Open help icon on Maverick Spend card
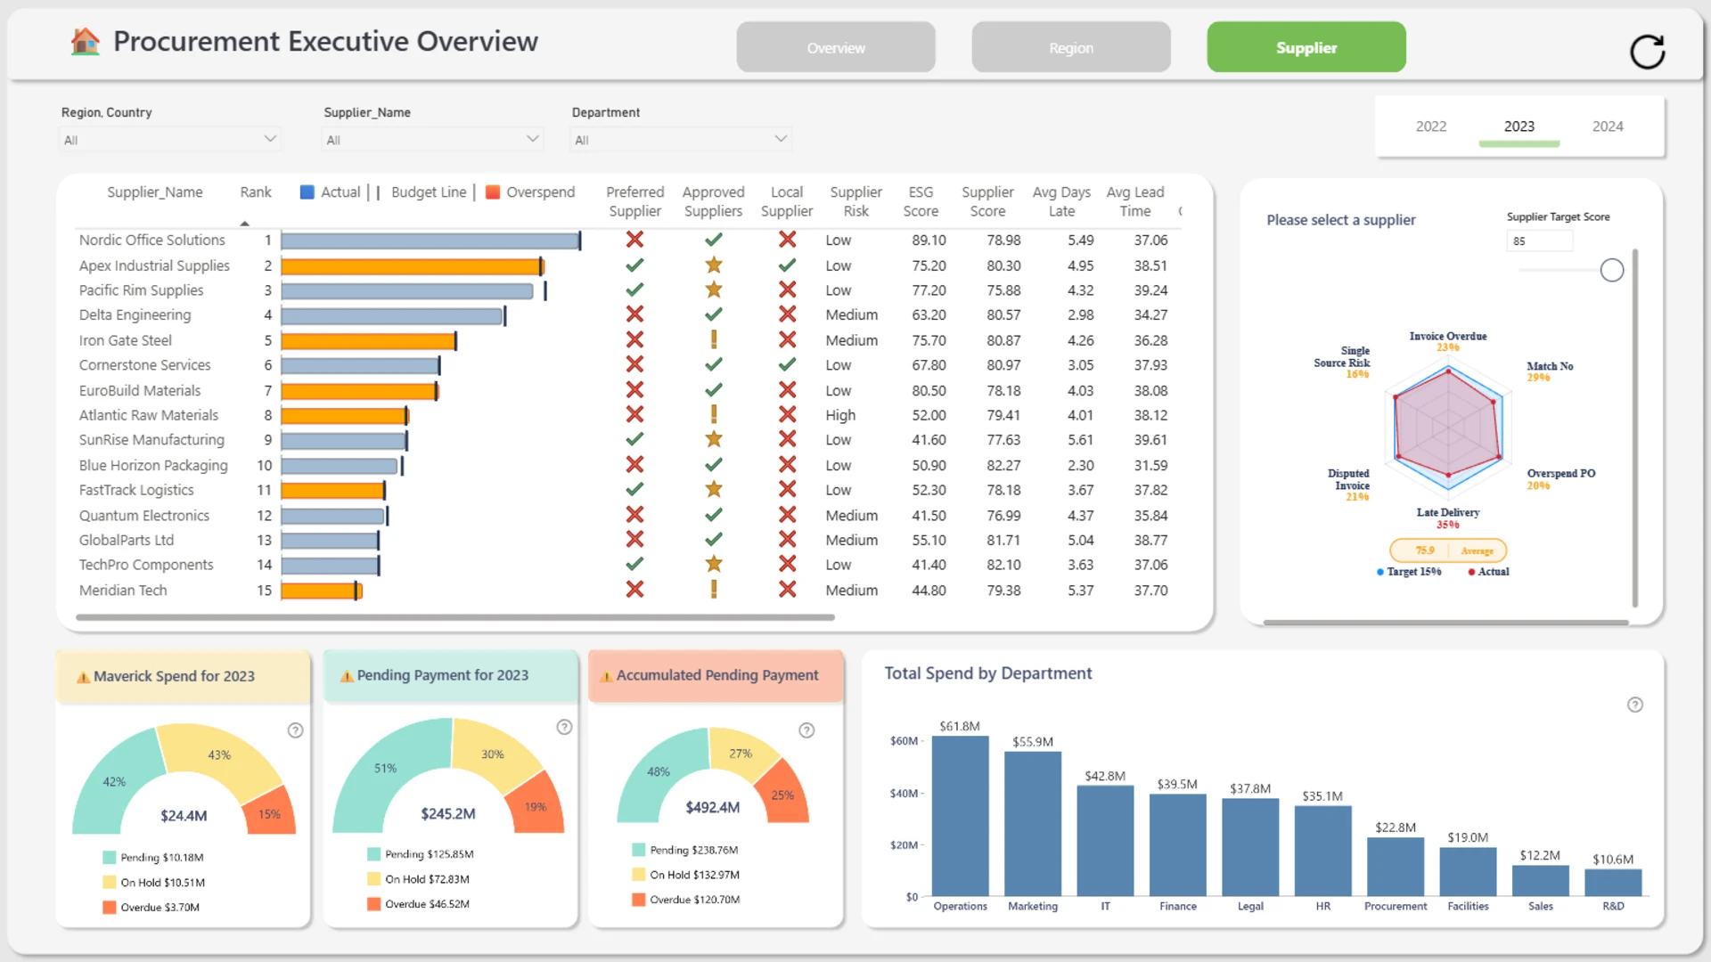The image size is (1711, 962). (x=295, y=730)
